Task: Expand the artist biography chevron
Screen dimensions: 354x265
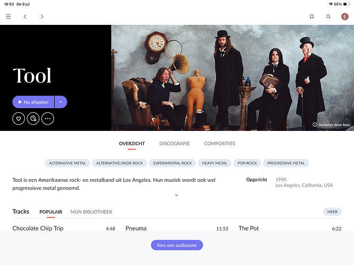Action: [177, 195]
